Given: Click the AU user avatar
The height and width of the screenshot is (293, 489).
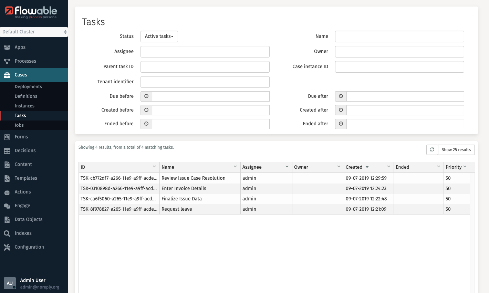Looking at the screenshot, I should tap(10, 283).
